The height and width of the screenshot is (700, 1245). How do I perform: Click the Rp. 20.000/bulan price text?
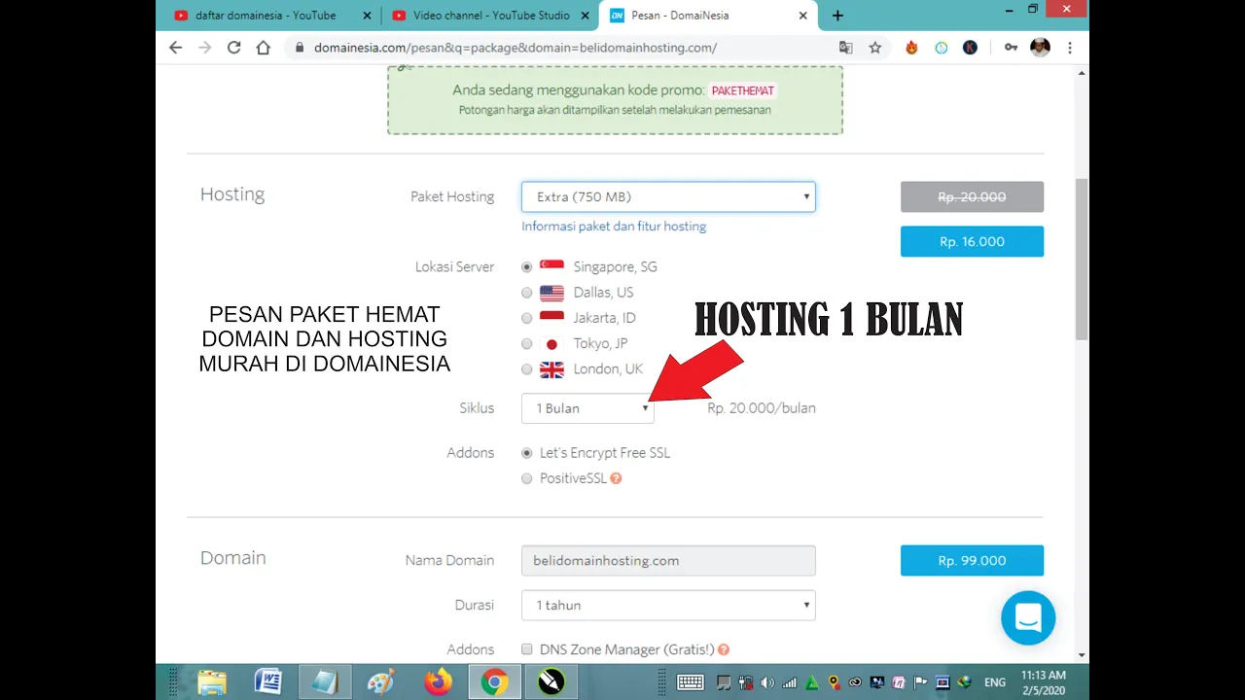click(762, 408)
